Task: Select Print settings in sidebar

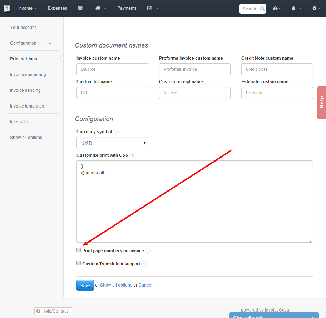Action: point(24,59)
